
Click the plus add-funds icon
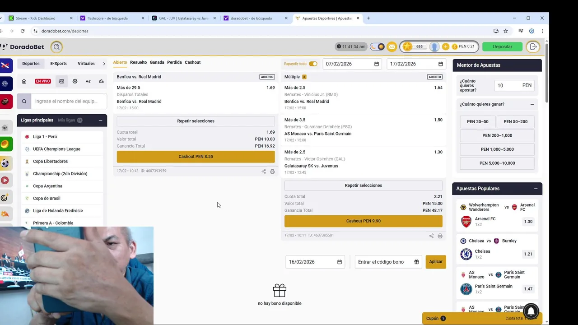coord(445,46)
